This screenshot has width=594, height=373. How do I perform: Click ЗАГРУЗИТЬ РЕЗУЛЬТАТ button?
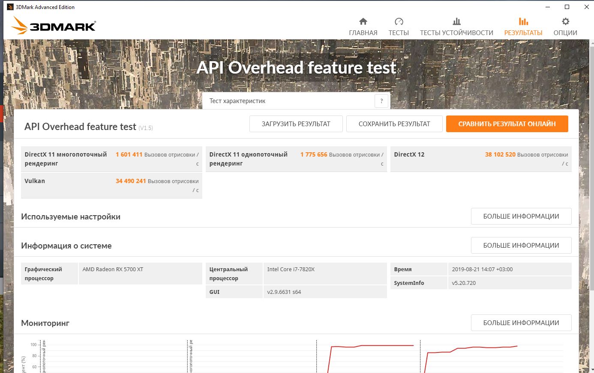[296, 124]
